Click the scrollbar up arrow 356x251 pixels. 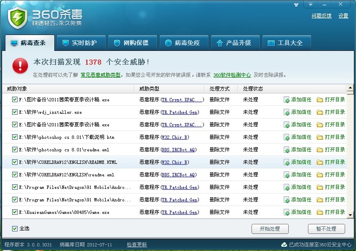coord(350,88)
